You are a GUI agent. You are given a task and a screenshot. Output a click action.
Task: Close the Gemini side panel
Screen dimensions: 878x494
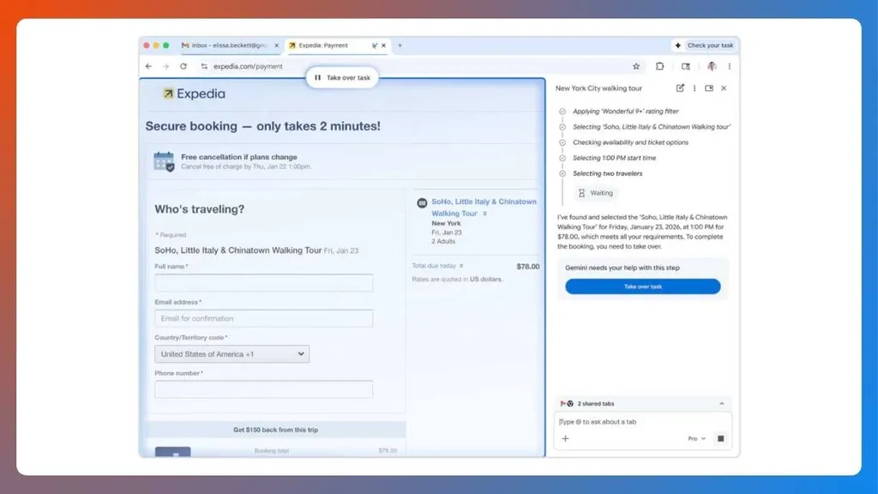(724, 88)
